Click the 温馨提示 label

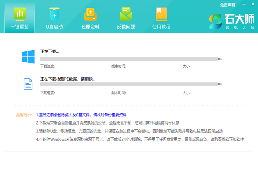click(x=24, y=115)
